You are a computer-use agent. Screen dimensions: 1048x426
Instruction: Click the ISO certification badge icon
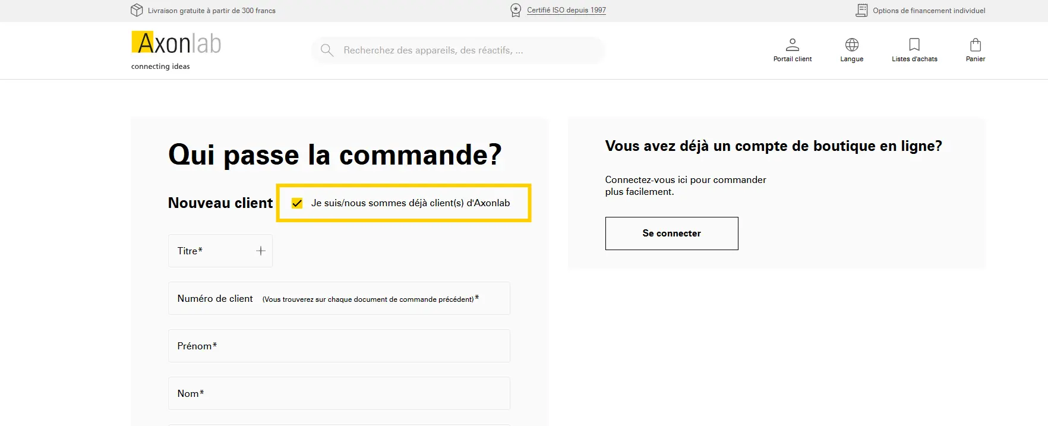[x=516, y=10]
